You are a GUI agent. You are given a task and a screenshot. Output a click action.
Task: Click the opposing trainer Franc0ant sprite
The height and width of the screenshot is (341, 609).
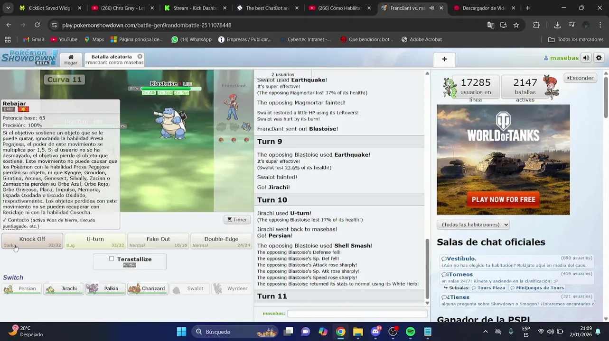coord(232,107)
